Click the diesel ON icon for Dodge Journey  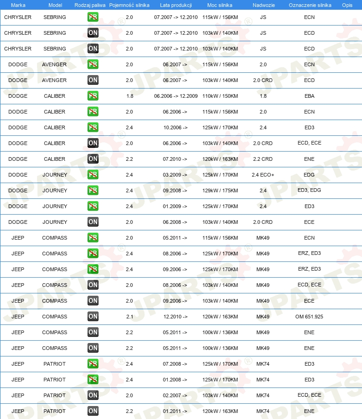coord(93,222)
